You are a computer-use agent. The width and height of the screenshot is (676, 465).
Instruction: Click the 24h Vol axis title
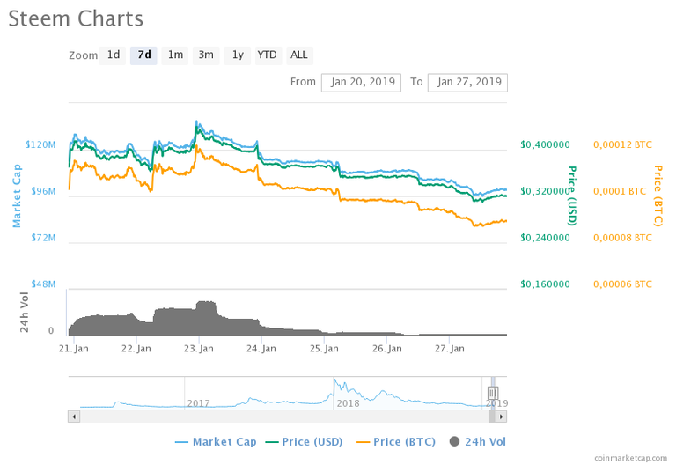pos(24,312)
